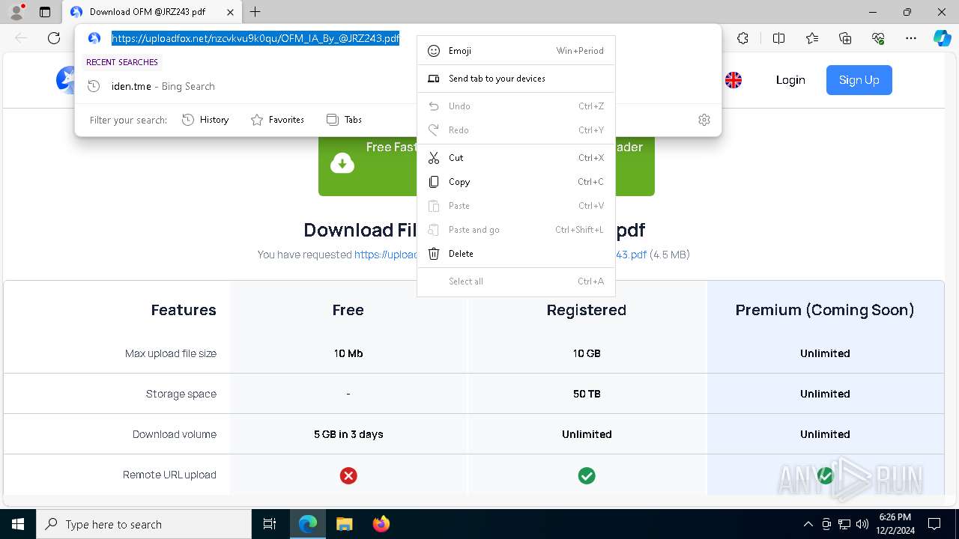Click the highlighted URL in address bar
Viewport: 959px width, 539px height.
(x=255, y=38)
